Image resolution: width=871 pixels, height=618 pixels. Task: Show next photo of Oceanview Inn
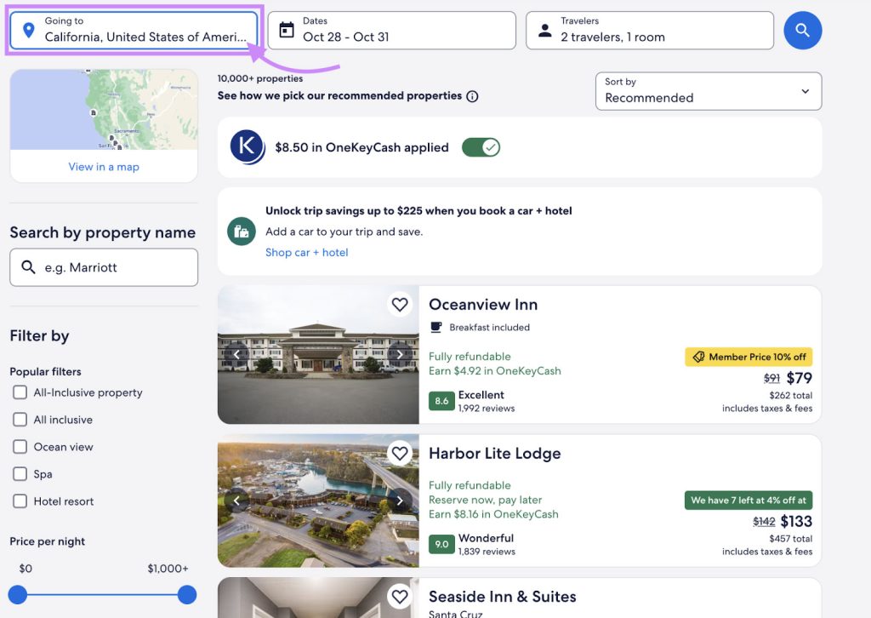[398, 354]
